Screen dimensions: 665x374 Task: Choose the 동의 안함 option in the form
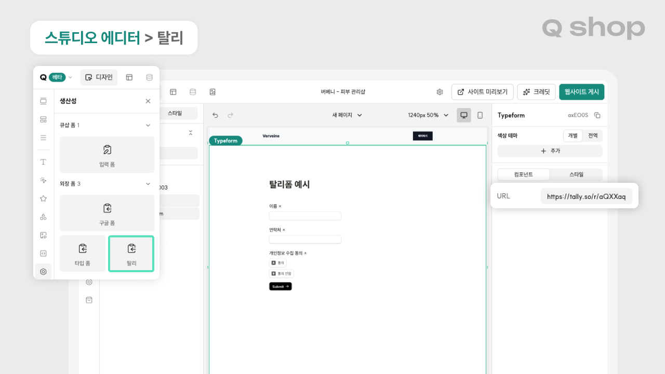(x=282, y=273)
